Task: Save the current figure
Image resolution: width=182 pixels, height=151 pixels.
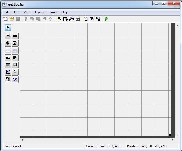Action: (18, 19)
